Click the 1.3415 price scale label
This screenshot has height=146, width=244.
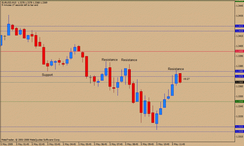[240, 36]
